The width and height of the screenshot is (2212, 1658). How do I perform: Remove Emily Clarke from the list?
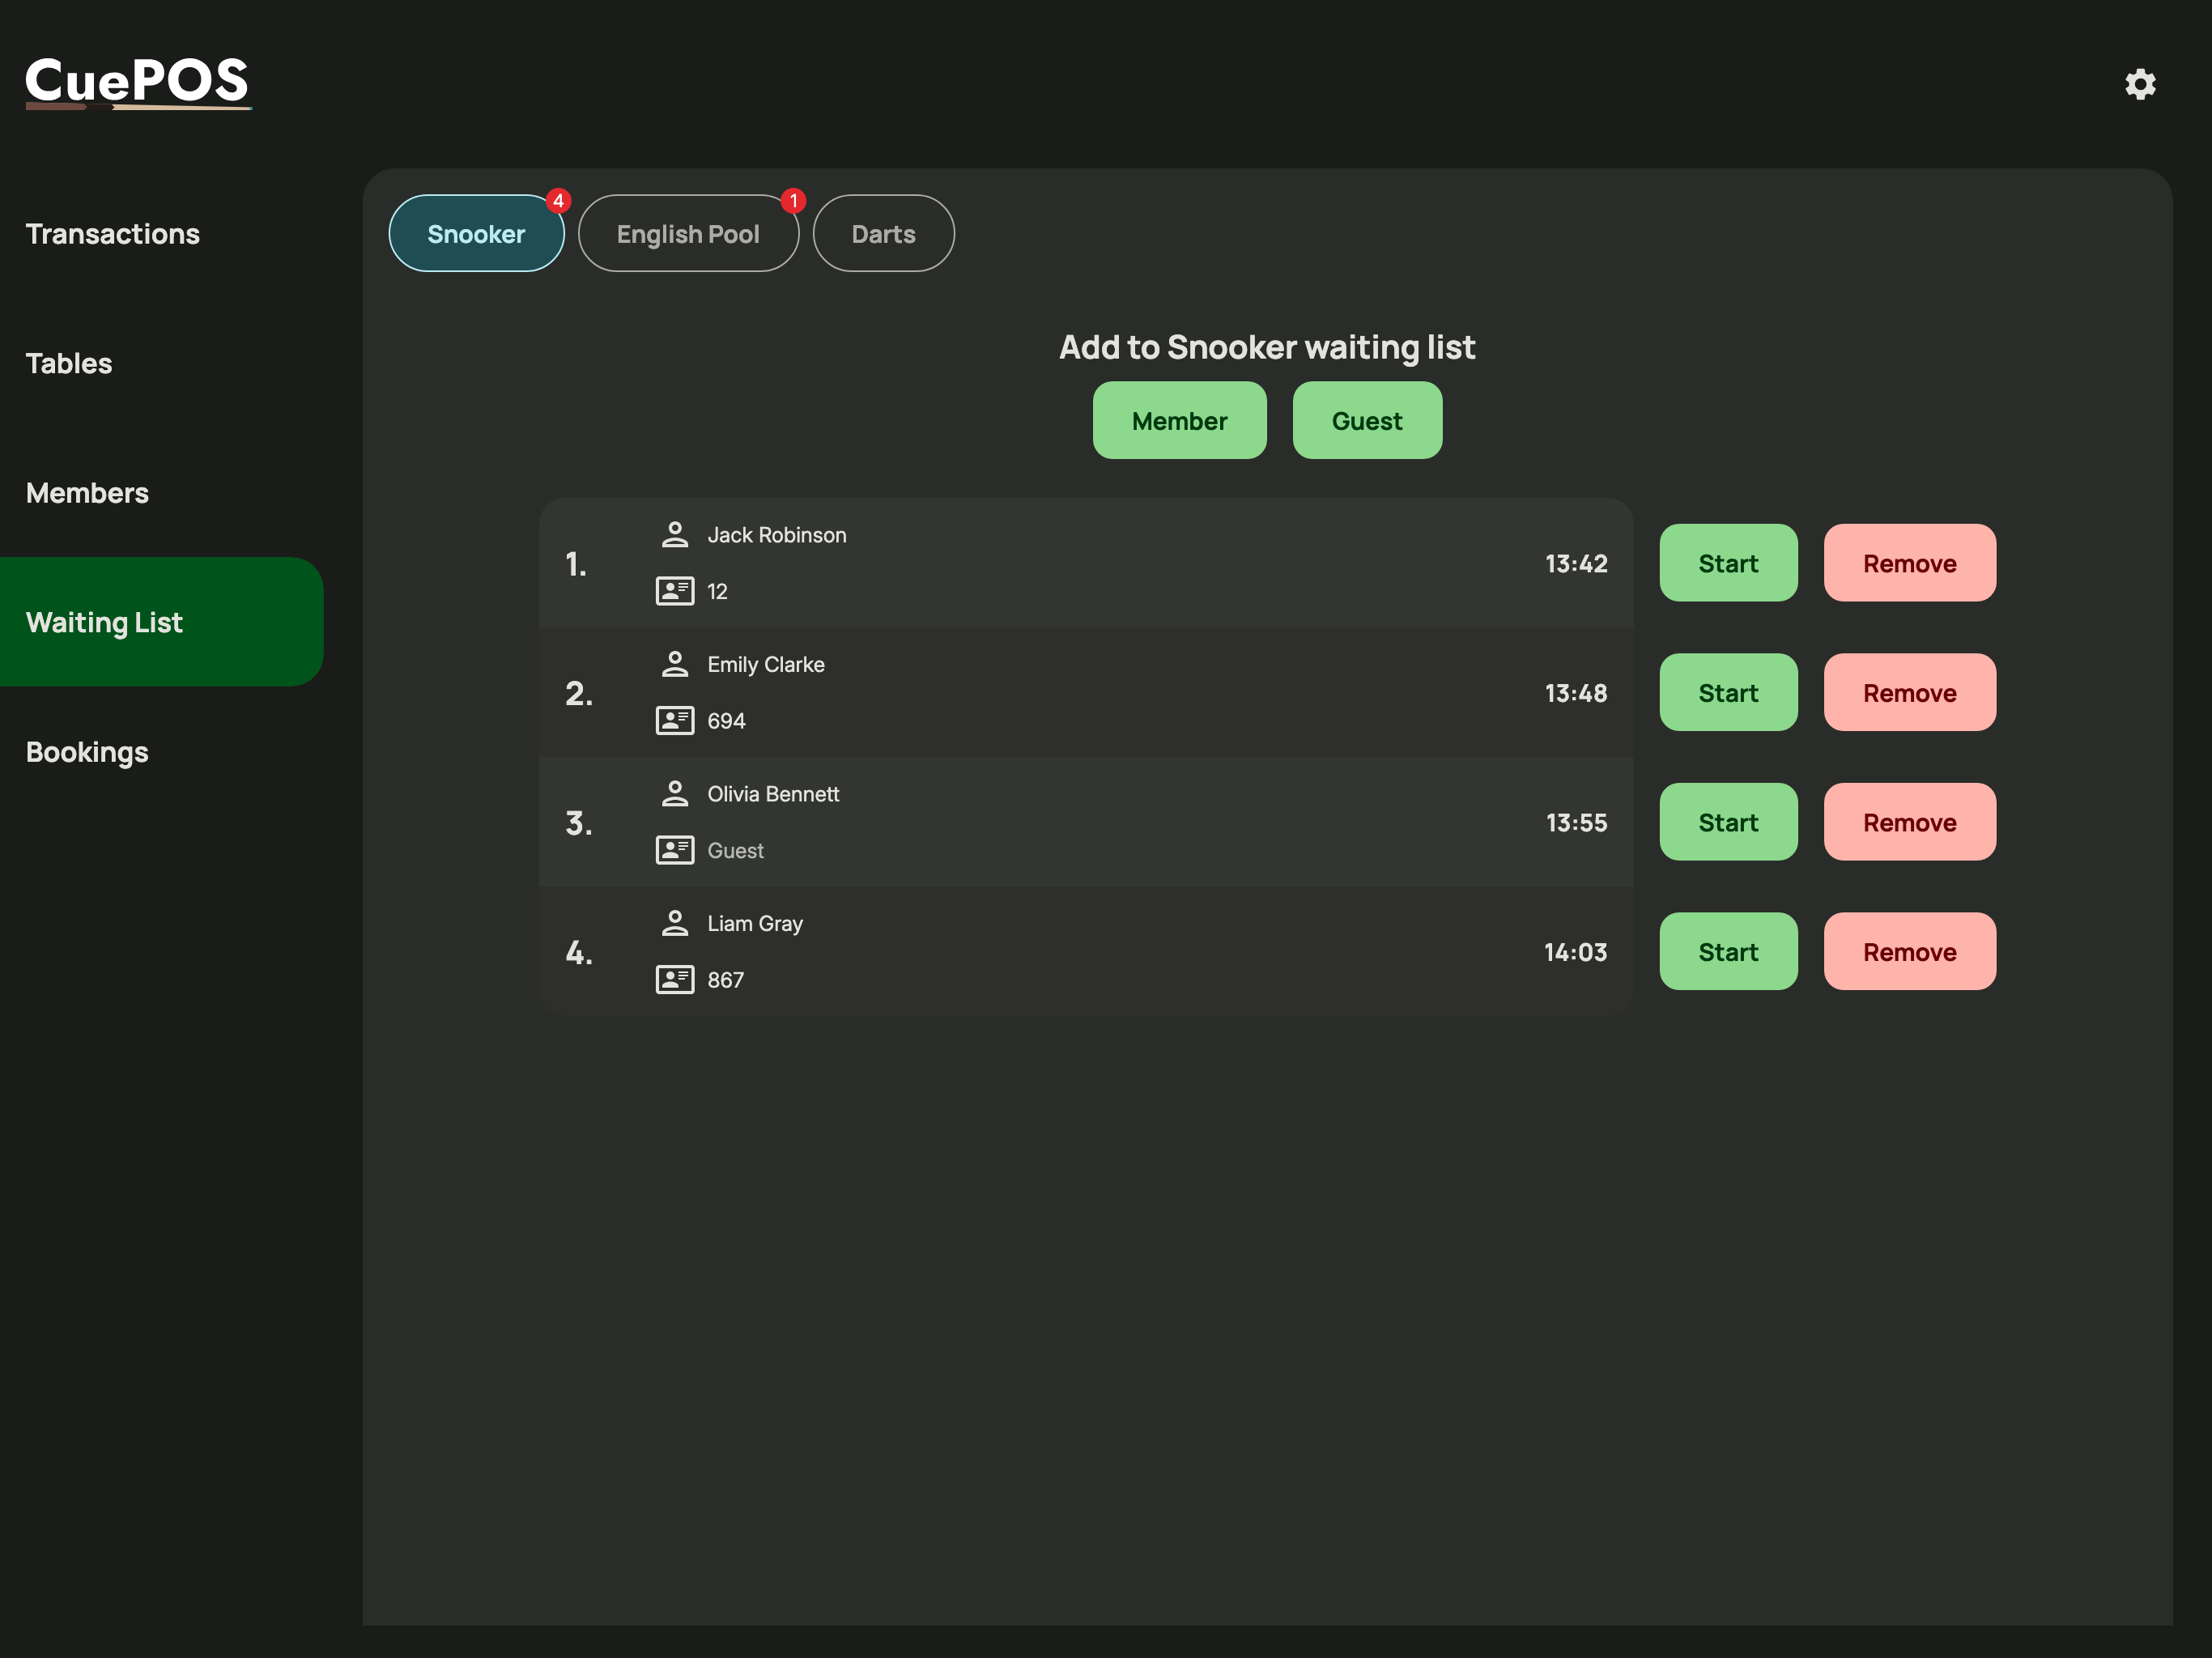click(x=1910, y=693)
